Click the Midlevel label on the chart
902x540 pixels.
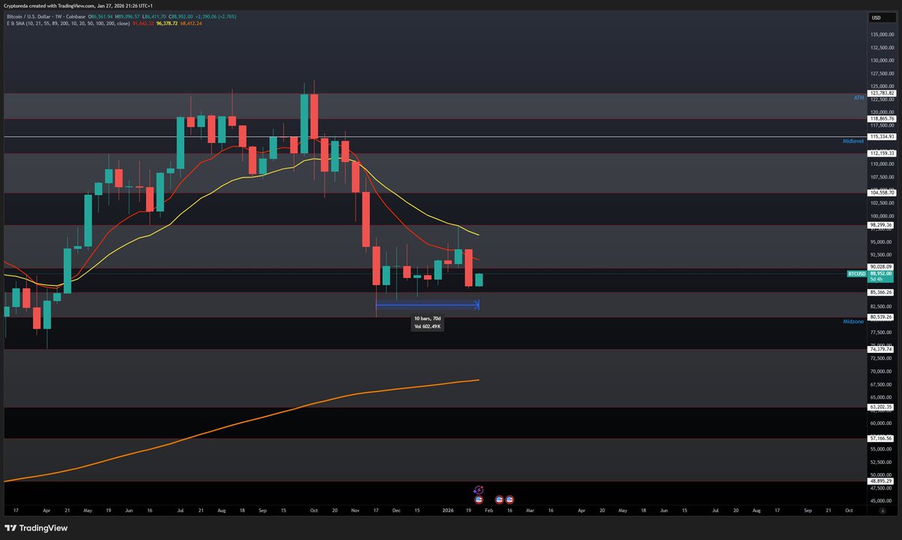point(852,141)
